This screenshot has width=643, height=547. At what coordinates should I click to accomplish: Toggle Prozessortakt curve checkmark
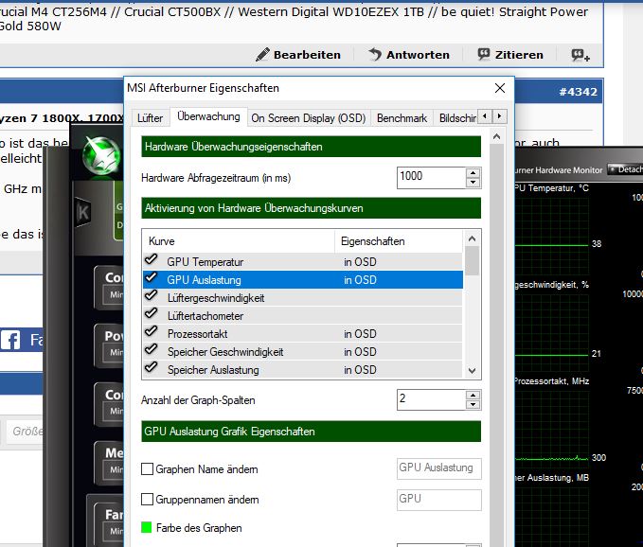pos(152,331)
